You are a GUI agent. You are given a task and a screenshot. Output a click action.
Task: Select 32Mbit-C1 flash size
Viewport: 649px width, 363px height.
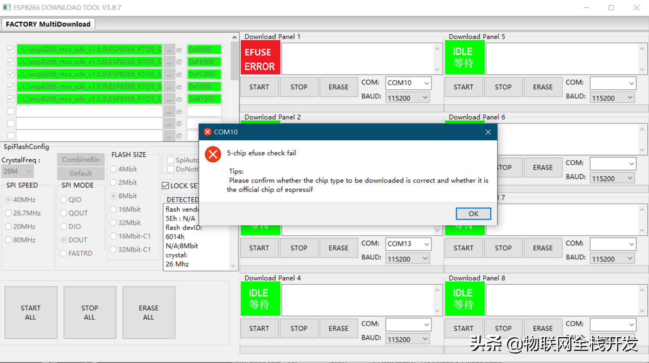click(x=131, y=249)
